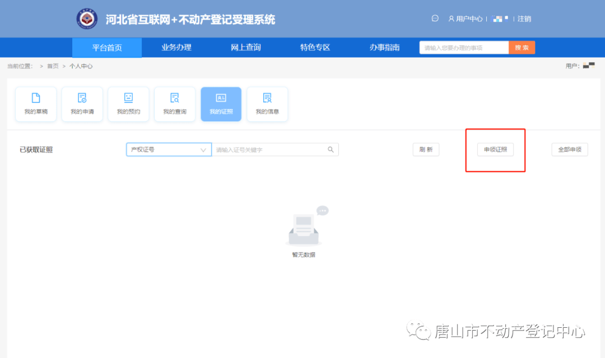Select the 特色专区 menu item
605x358 pixels.
(314, 48)
